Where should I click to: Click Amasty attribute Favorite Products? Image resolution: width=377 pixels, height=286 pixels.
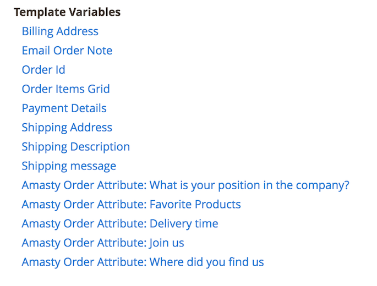point(131,205)
